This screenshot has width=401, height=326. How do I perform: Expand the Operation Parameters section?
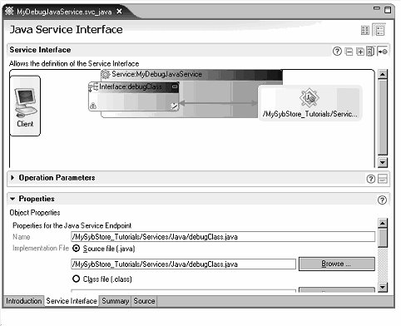12,178
